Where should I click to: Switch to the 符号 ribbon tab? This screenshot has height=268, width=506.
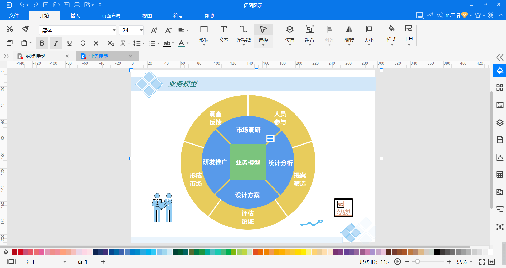[x=178, y=16]
